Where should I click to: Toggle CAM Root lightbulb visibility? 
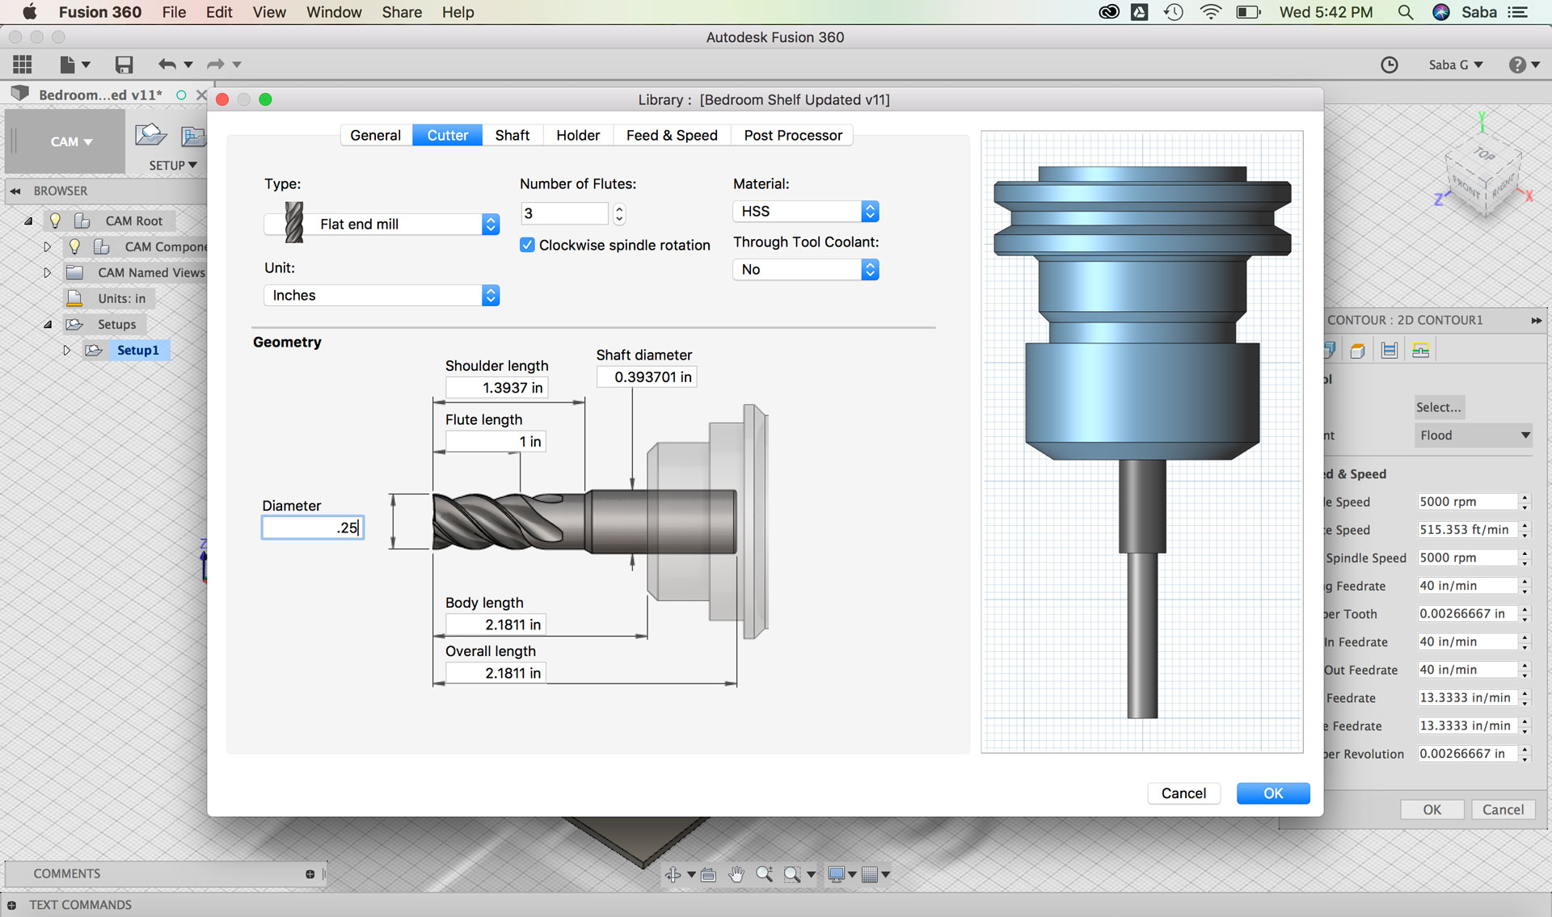[55, 221]
